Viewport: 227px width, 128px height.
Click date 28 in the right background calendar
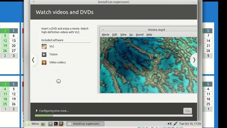[208, 50]
